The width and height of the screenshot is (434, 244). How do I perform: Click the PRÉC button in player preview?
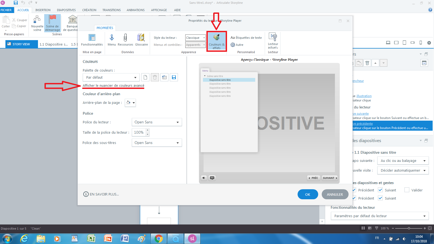314,178
